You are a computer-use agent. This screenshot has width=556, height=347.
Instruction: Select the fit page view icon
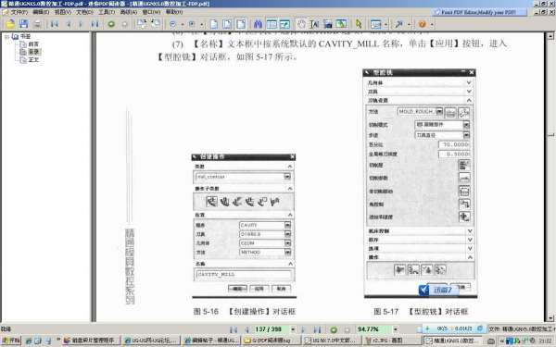227,24
